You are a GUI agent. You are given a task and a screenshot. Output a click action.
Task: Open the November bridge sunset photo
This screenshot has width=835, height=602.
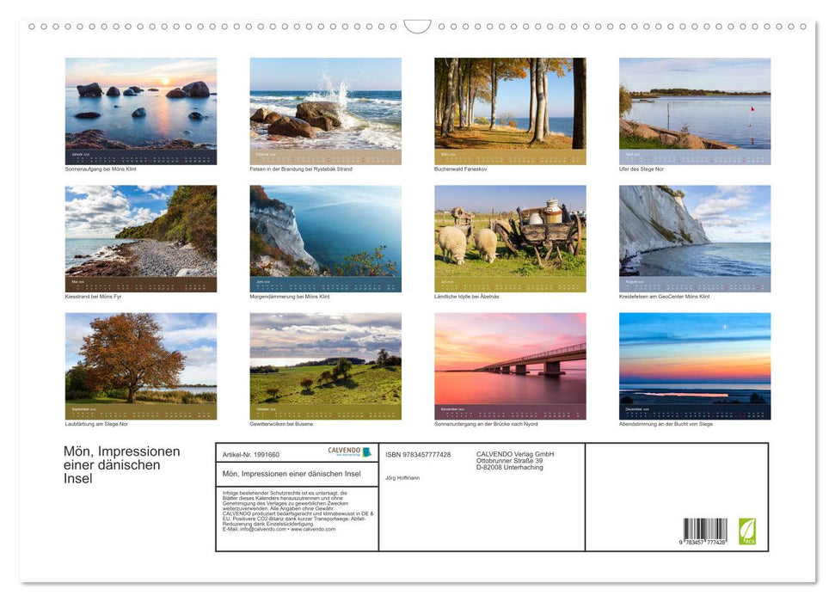pos(510,361)
